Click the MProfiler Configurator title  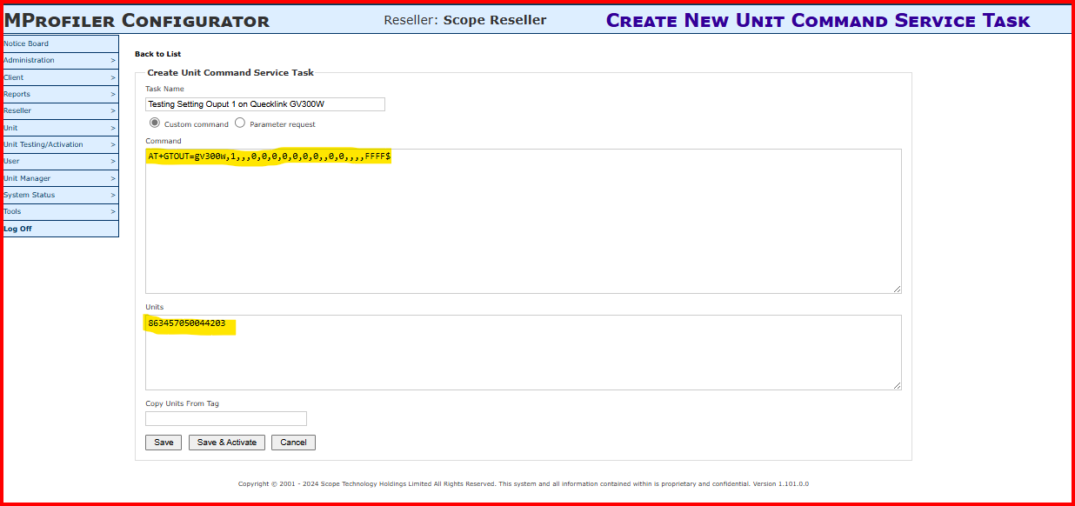(137, 21)
